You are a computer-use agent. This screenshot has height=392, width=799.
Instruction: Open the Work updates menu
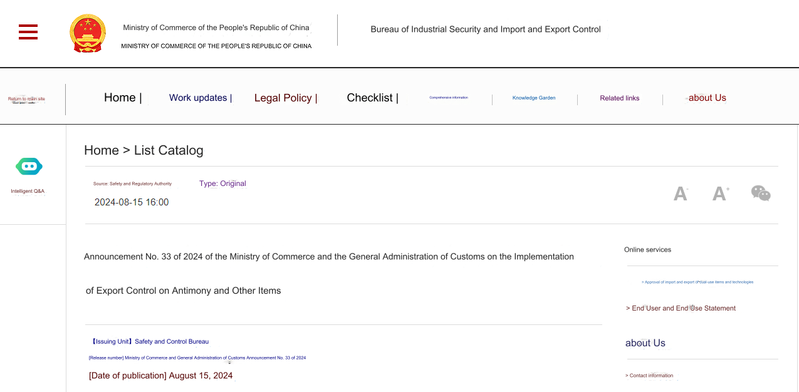[x=198, y=98]
